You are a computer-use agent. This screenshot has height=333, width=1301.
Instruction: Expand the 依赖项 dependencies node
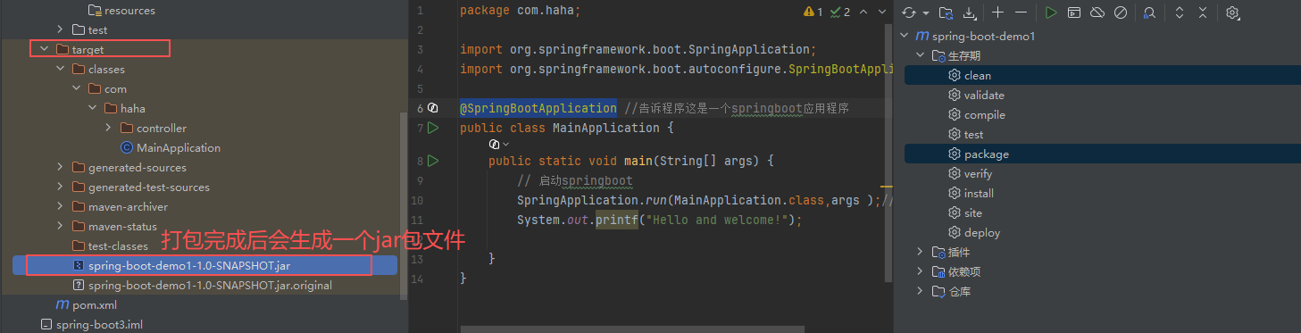[x=920, y=271]
